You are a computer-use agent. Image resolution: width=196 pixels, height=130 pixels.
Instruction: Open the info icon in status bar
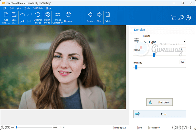pos(174,127)
